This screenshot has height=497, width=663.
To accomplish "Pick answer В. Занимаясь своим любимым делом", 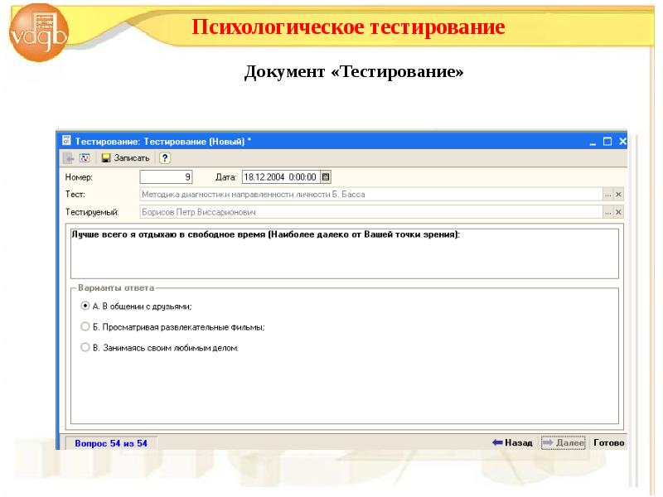I will click(x=85, y=348).
